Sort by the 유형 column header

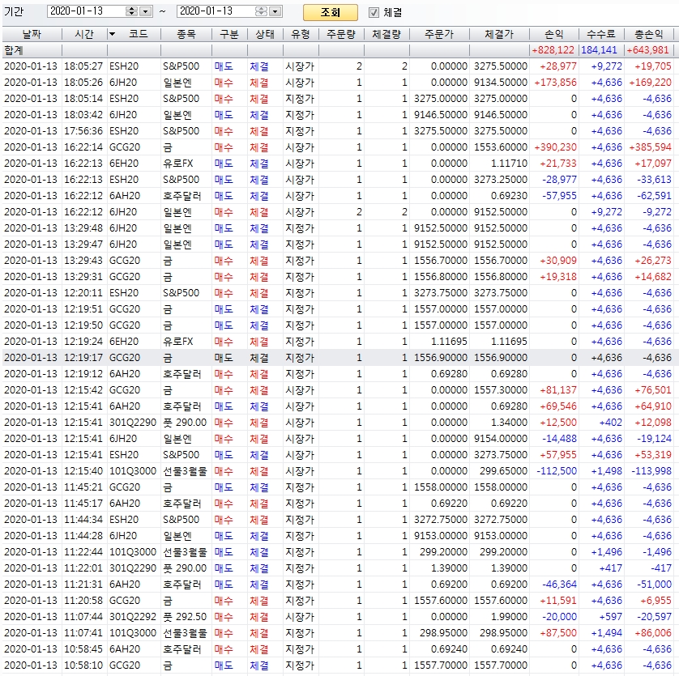[x=301, y=34]
